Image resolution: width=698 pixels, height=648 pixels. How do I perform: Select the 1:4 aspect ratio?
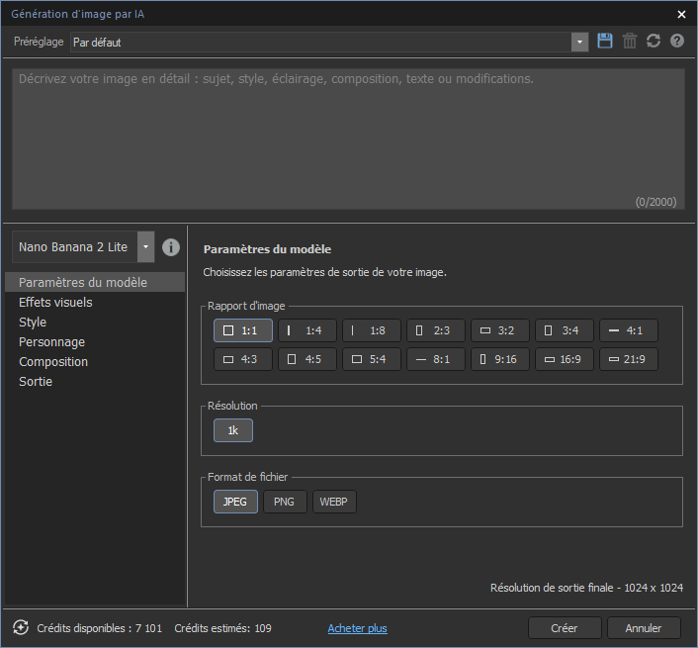coord(307,330)
